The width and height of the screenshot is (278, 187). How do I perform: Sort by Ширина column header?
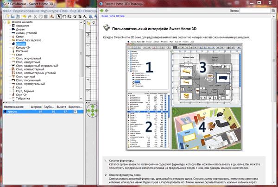pyautogui.click(x=36, y=107)
